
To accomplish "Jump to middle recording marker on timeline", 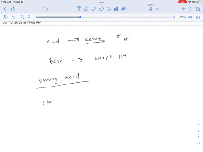I will pyautogui.click(x=118, y=17).
